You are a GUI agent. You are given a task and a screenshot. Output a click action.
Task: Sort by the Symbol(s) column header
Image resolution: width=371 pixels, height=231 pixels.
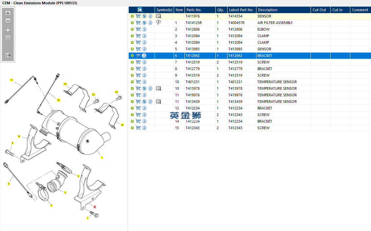tap(164, 10)
